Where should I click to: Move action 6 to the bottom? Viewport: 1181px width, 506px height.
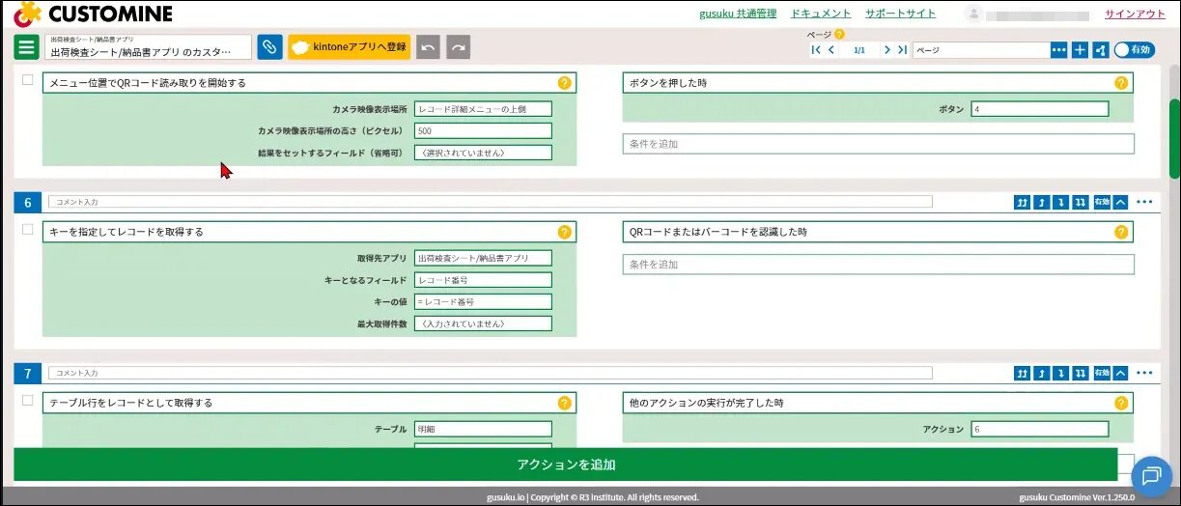pyautogui.click(x=1081, y=202)
